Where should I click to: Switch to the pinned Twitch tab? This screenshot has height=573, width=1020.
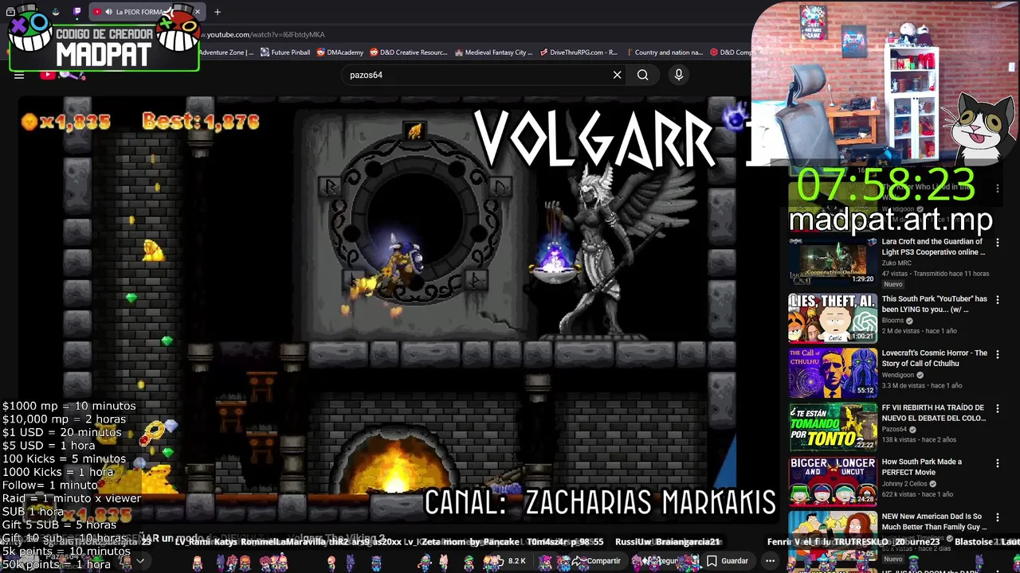[x=76, y=12]
